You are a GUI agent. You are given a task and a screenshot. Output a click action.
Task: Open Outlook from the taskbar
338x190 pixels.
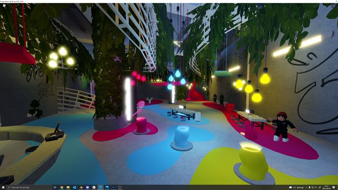[74, 187]
